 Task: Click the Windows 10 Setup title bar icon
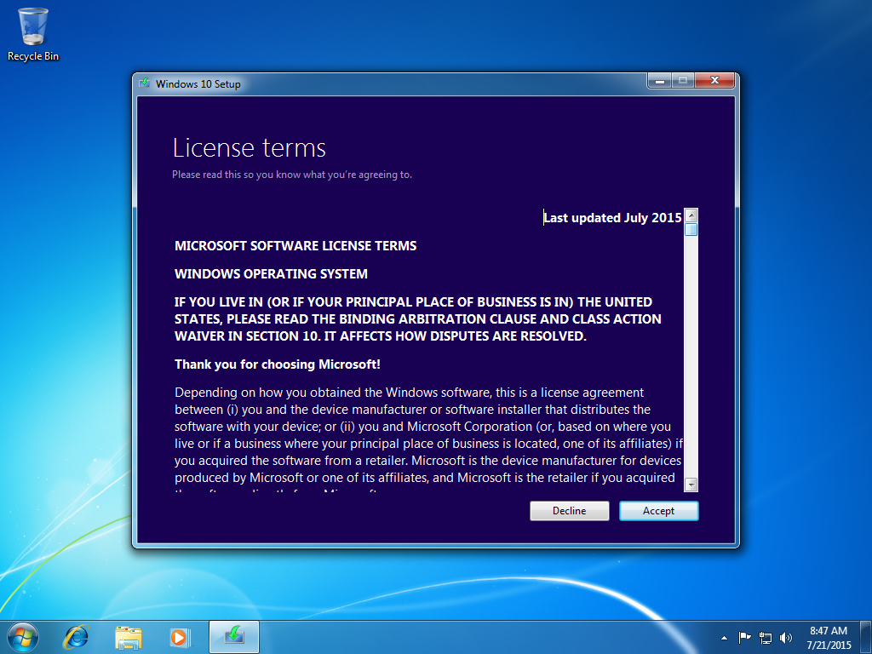[145, 83]
